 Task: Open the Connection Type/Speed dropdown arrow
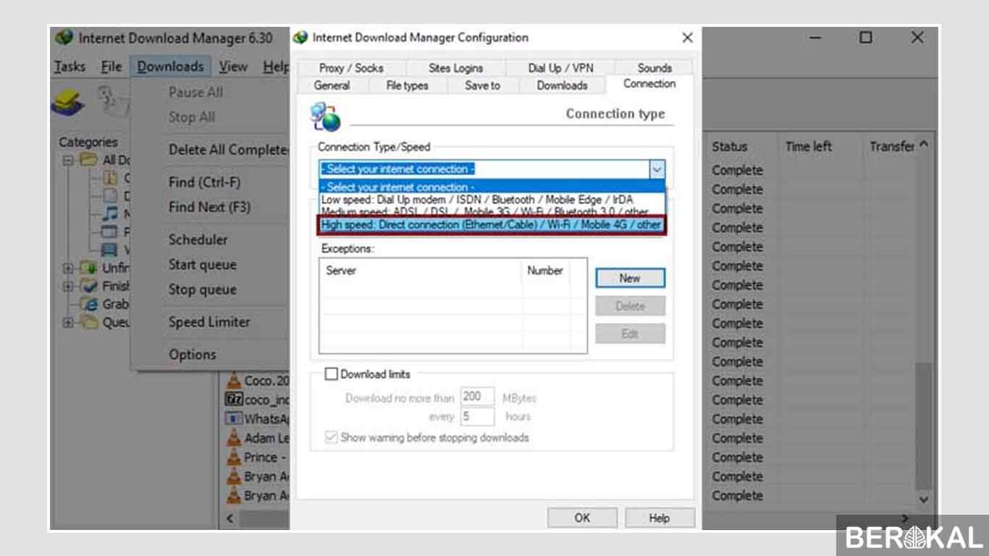657,169
